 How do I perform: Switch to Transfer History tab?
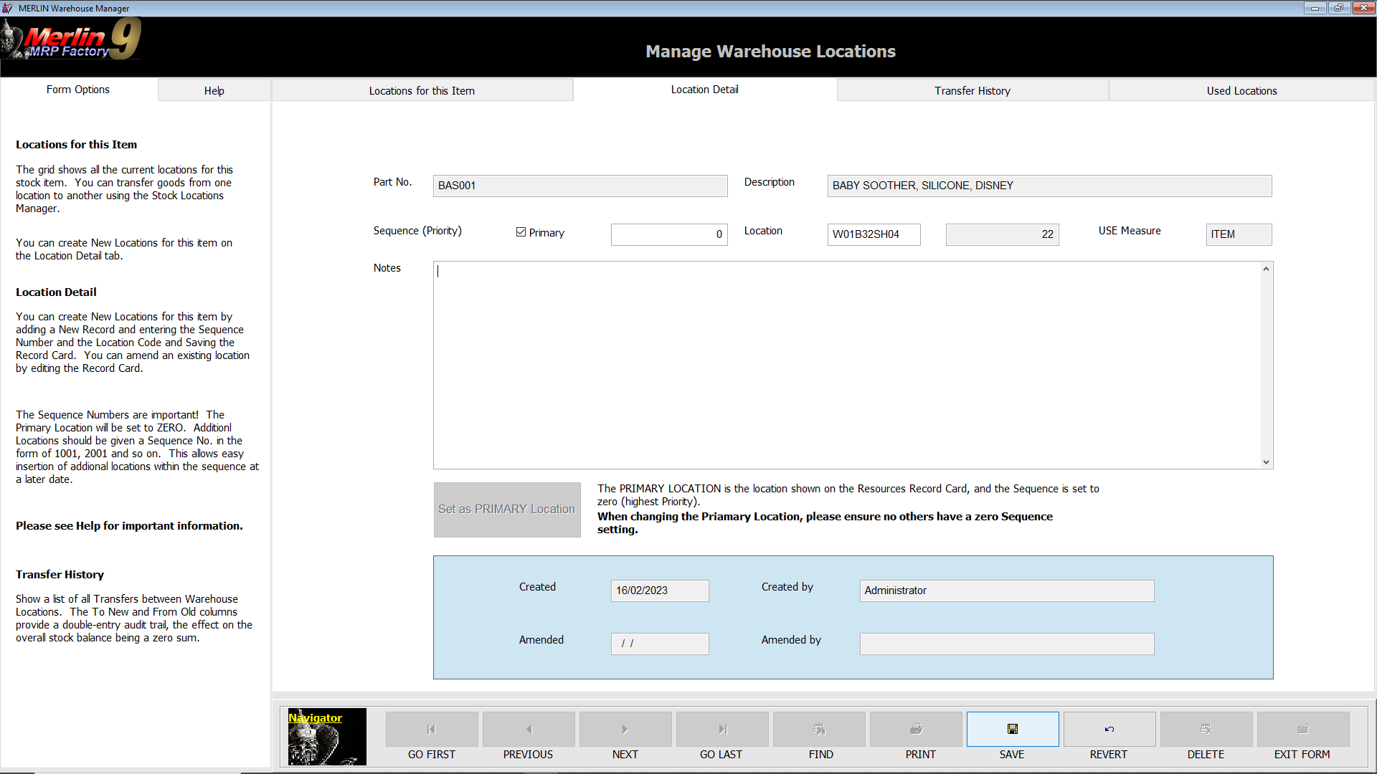972,90
